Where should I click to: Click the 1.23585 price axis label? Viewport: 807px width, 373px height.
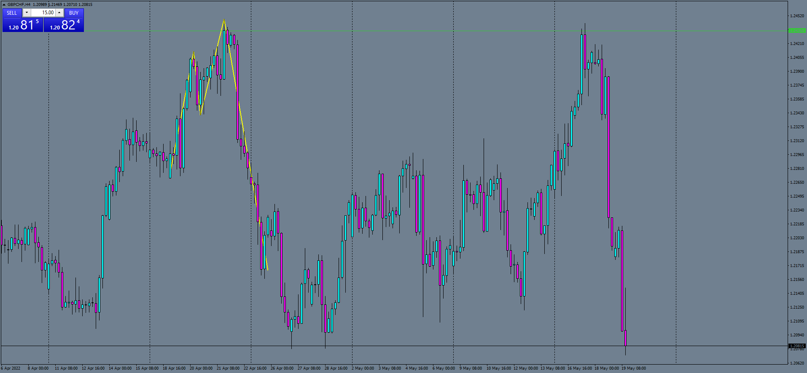point(797,99)
